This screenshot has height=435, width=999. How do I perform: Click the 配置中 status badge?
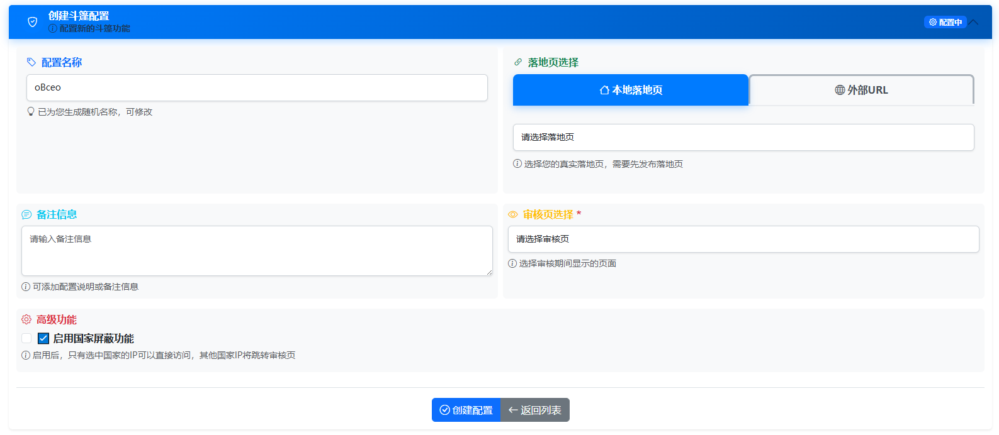point(945,22)
